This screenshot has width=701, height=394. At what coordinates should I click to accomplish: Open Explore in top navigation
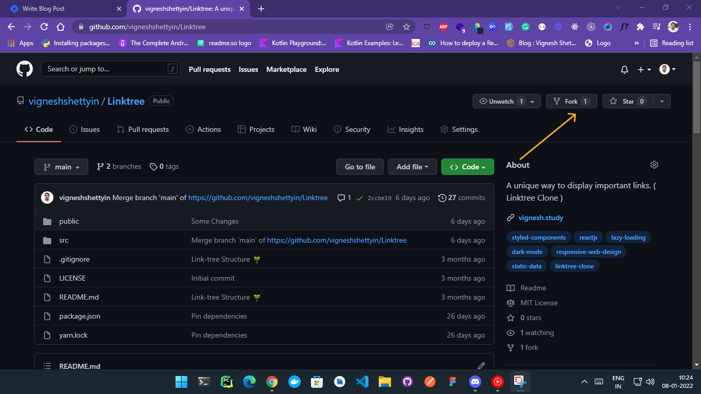click(327, 69)
